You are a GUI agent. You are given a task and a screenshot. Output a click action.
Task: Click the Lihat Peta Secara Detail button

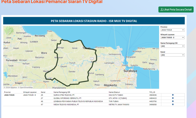(176, 10)
